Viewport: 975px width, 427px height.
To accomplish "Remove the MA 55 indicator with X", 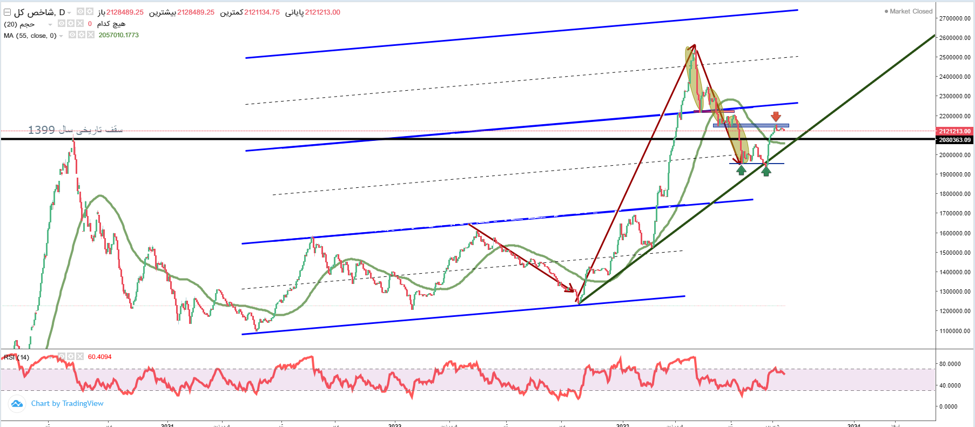I will (x=91, y=35).
